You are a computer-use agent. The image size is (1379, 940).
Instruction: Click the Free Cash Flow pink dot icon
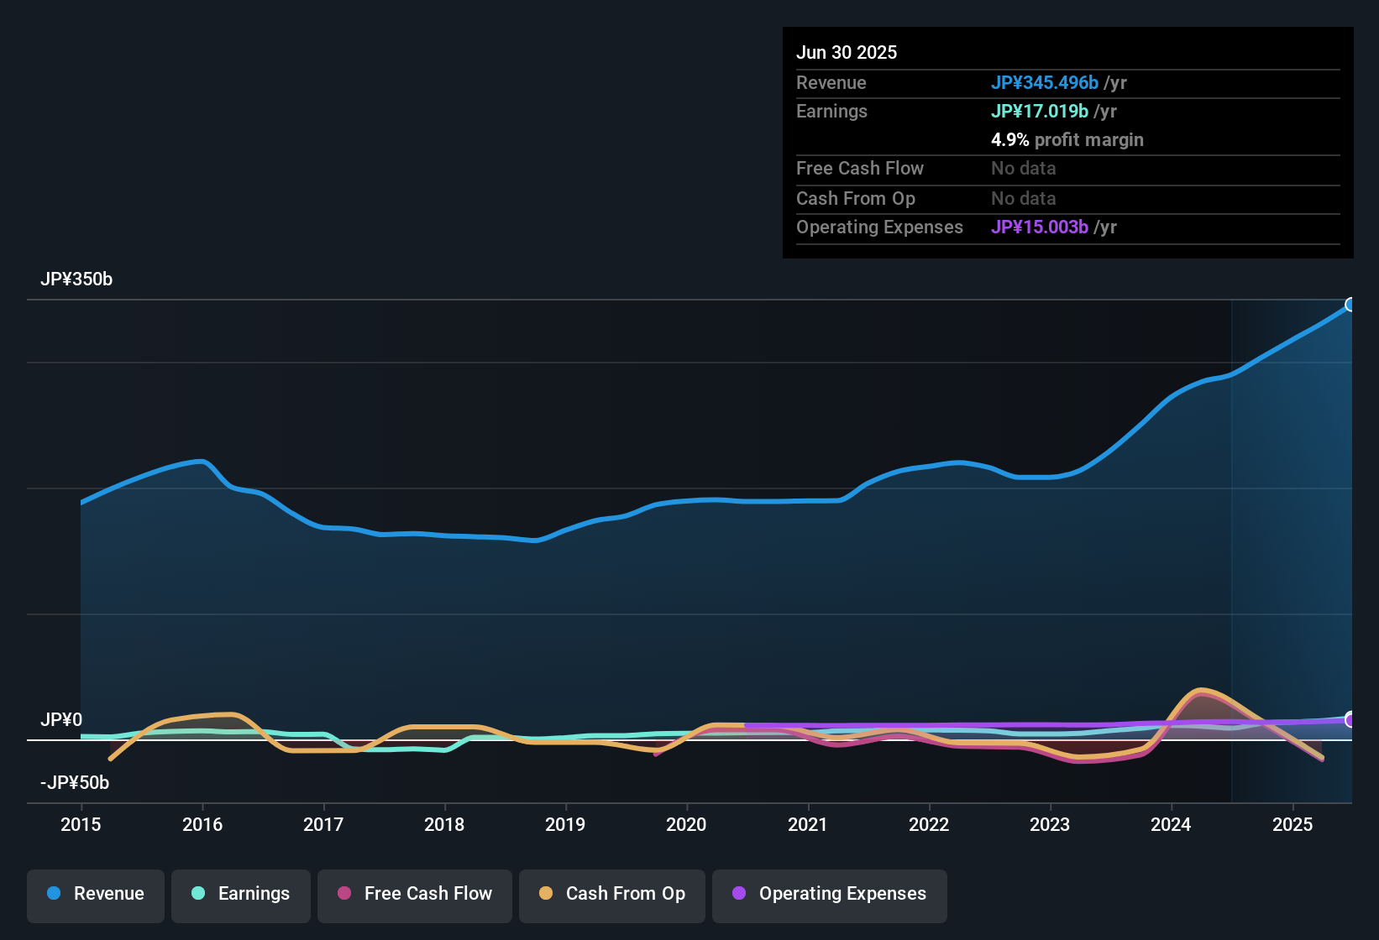coord(343,894)
